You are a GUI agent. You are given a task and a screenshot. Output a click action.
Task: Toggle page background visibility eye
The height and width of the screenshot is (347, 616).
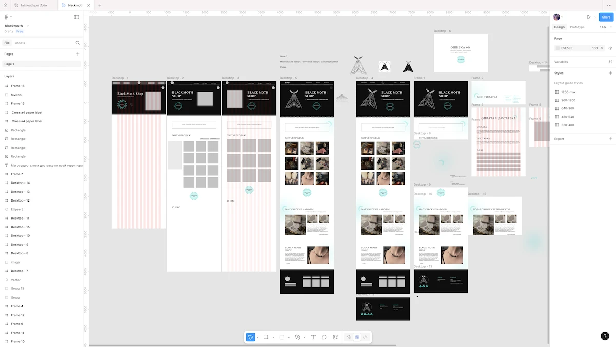[610, 48]
